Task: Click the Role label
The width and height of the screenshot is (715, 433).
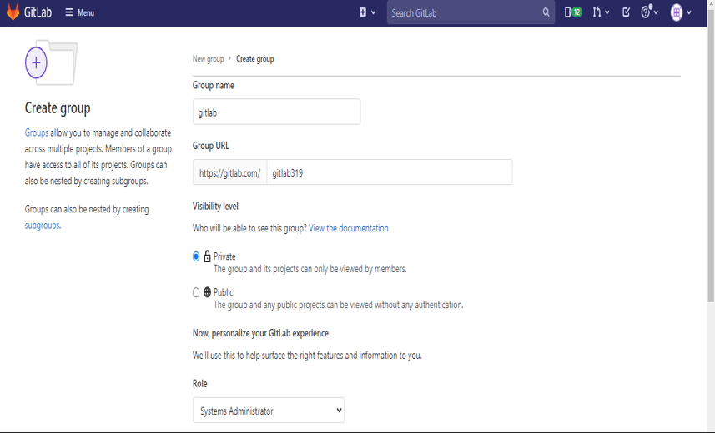Action: pyautogui.click(x=199, y=383)
